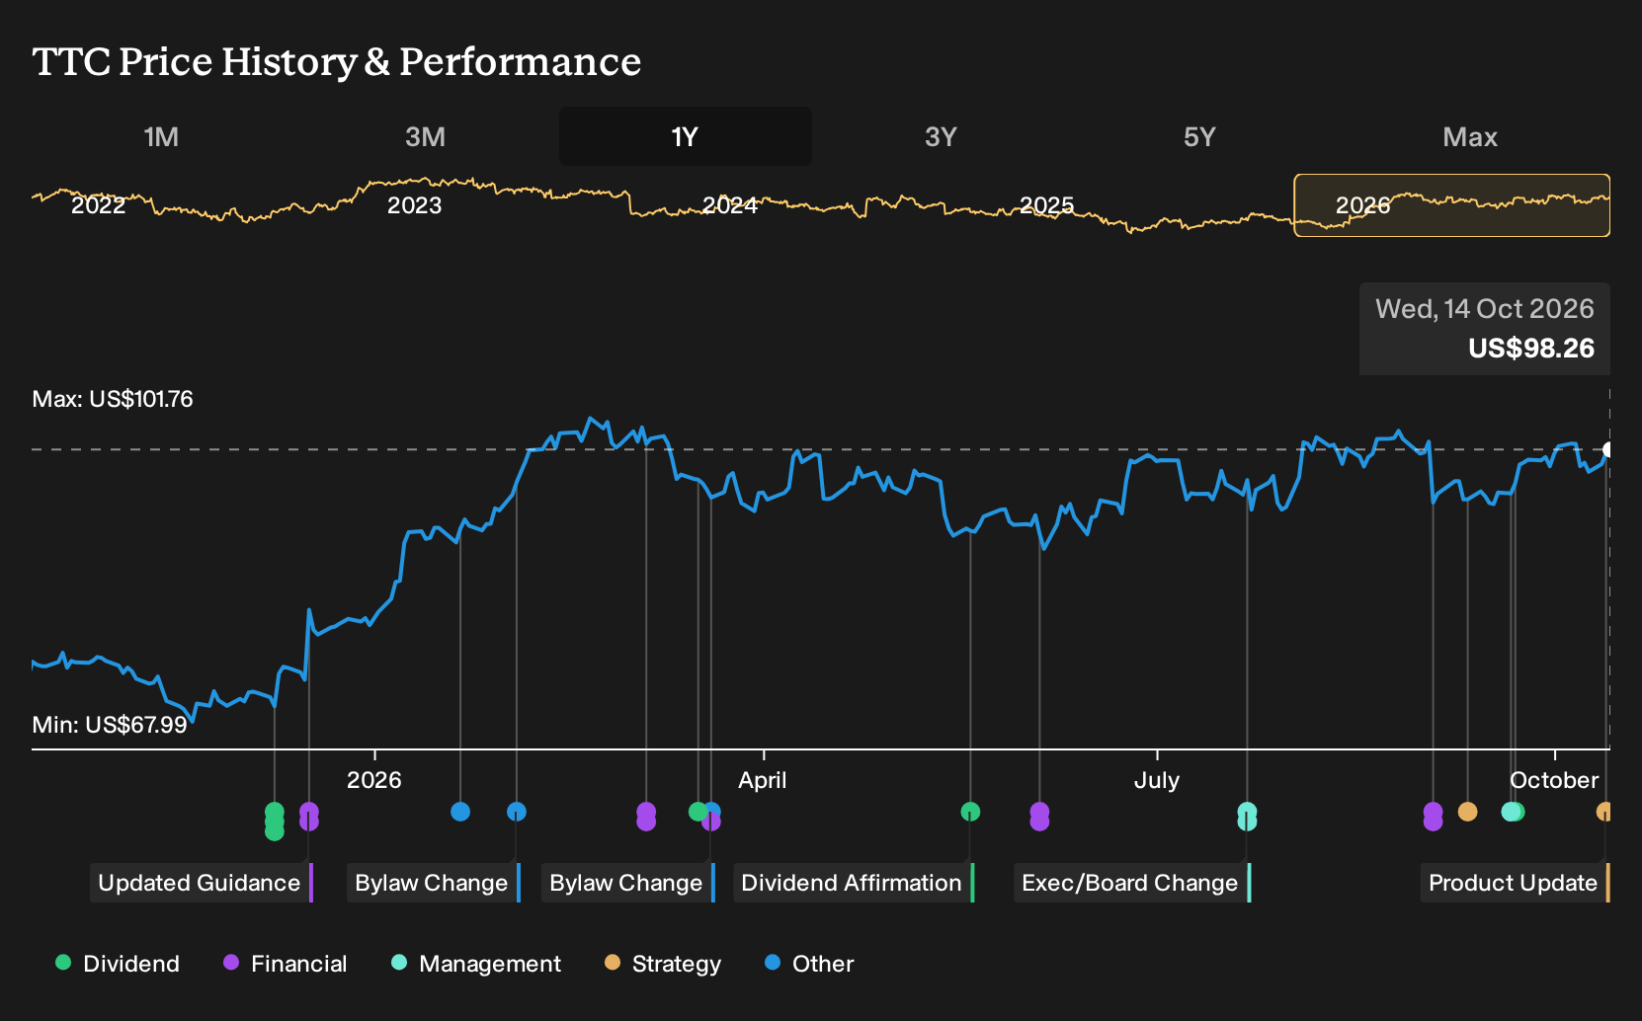The height and width of the screenshot is (1021, 1642).
Task: Click the July axis label
Action: point(1156,780)
